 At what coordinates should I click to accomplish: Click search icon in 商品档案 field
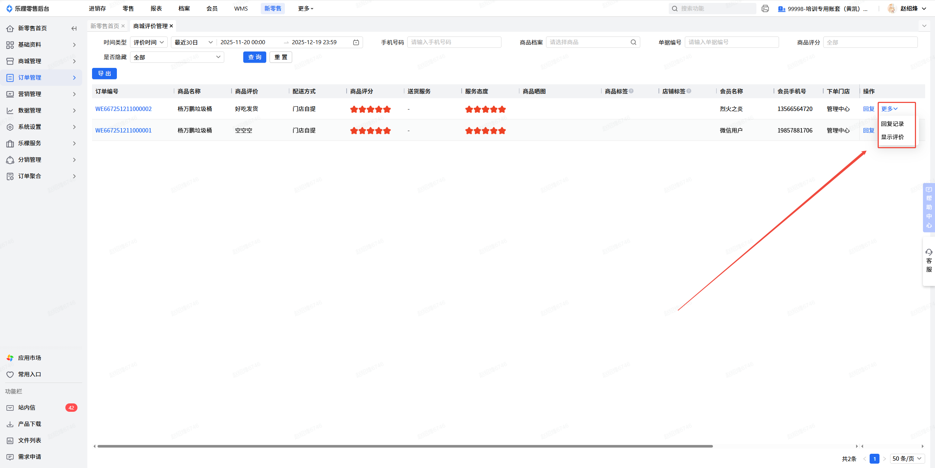(633, 42)
